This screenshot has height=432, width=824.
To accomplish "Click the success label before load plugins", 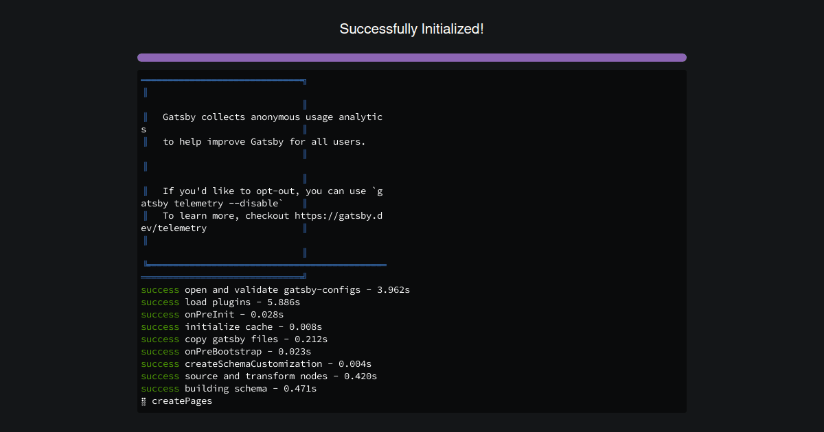I will pyautogui.click(x=159, y=302).
